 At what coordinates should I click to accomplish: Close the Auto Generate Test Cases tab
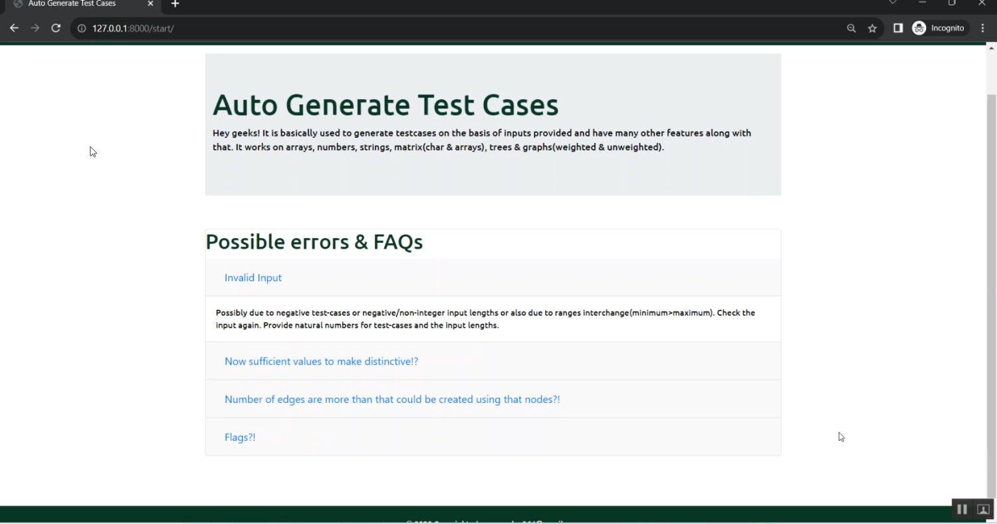[x=150, y=5]
